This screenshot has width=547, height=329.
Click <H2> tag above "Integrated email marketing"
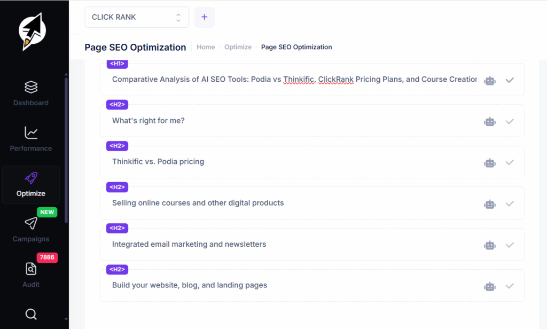117,228
